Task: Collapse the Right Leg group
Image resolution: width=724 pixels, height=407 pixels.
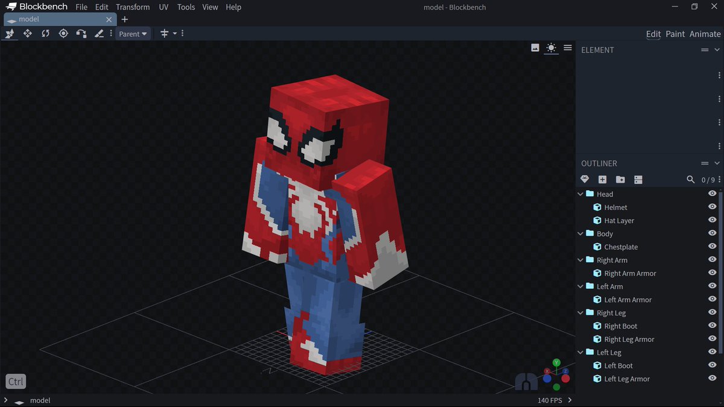Action: point(581,313)
